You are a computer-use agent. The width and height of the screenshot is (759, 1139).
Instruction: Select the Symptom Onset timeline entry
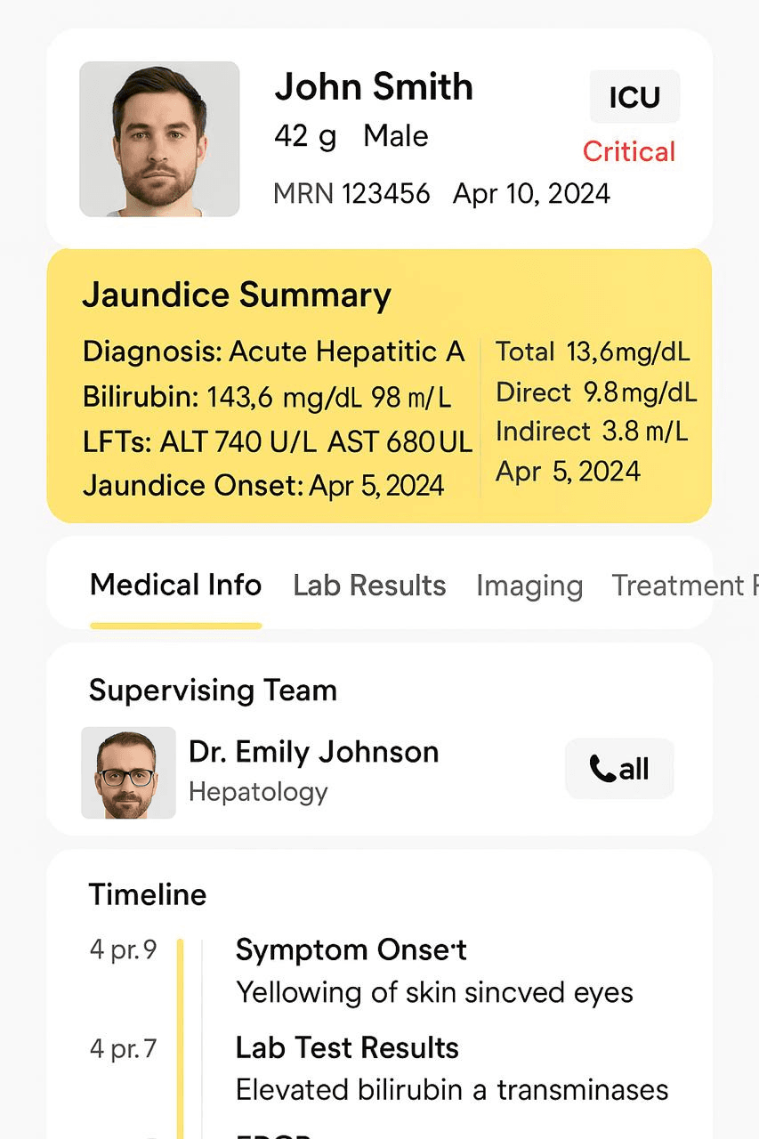click(x=351, y=949)
